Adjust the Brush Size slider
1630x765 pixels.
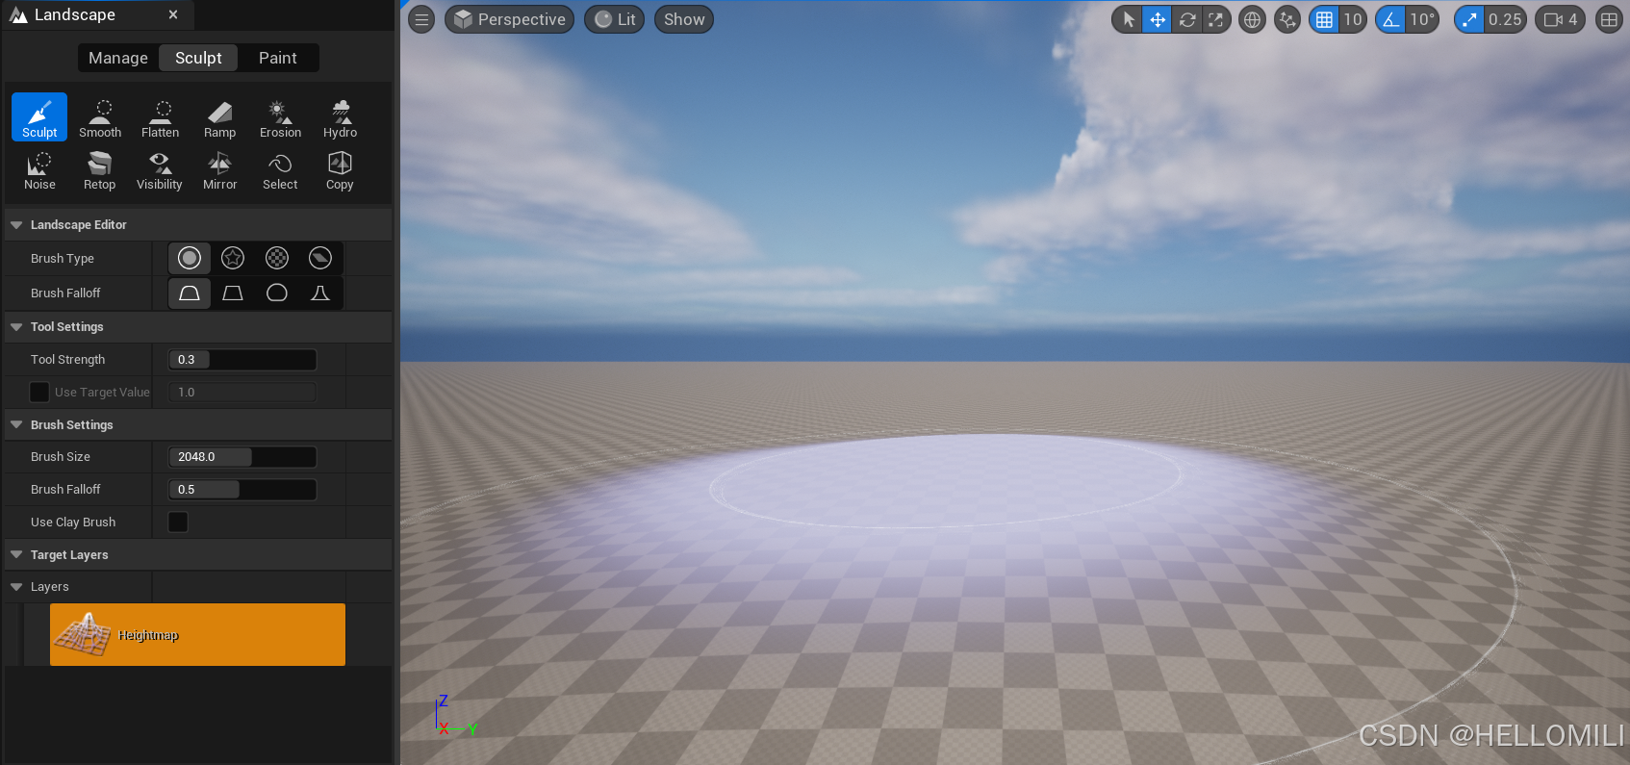[x=242, y=457]
